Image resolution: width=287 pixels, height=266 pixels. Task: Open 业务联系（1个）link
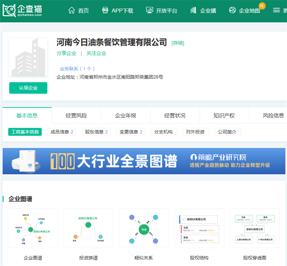(x=77, y=69)
